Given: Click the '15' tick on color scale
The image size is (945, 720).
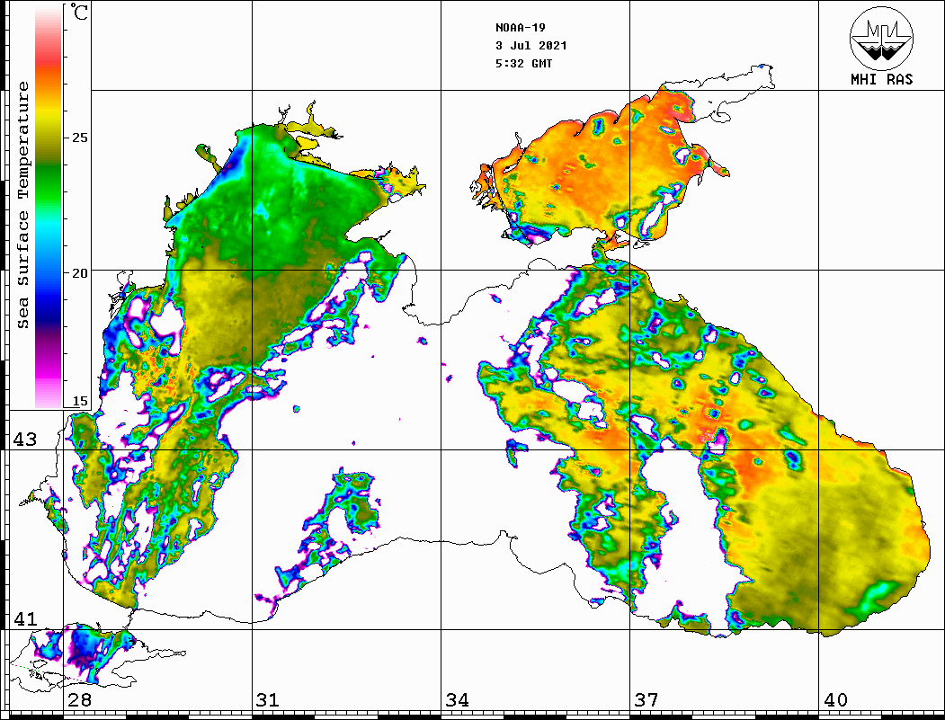Looking at the screenshot, I should [79, 401].
